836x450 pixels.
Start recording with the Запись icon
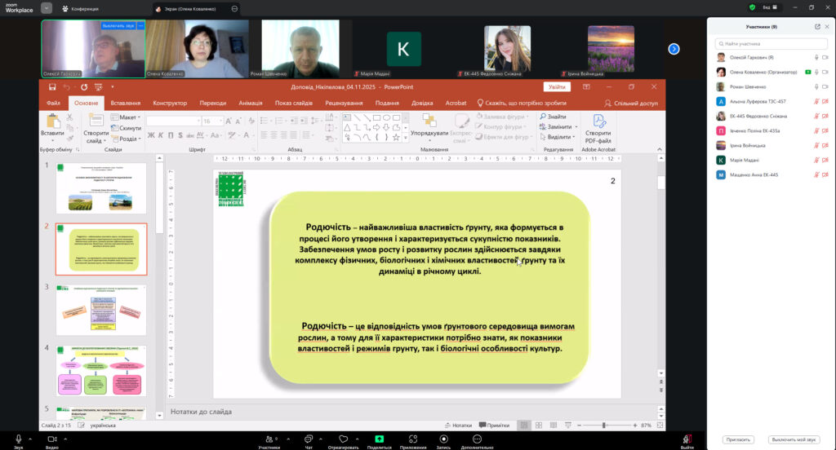pyautogui.click(x=443, y=438)
